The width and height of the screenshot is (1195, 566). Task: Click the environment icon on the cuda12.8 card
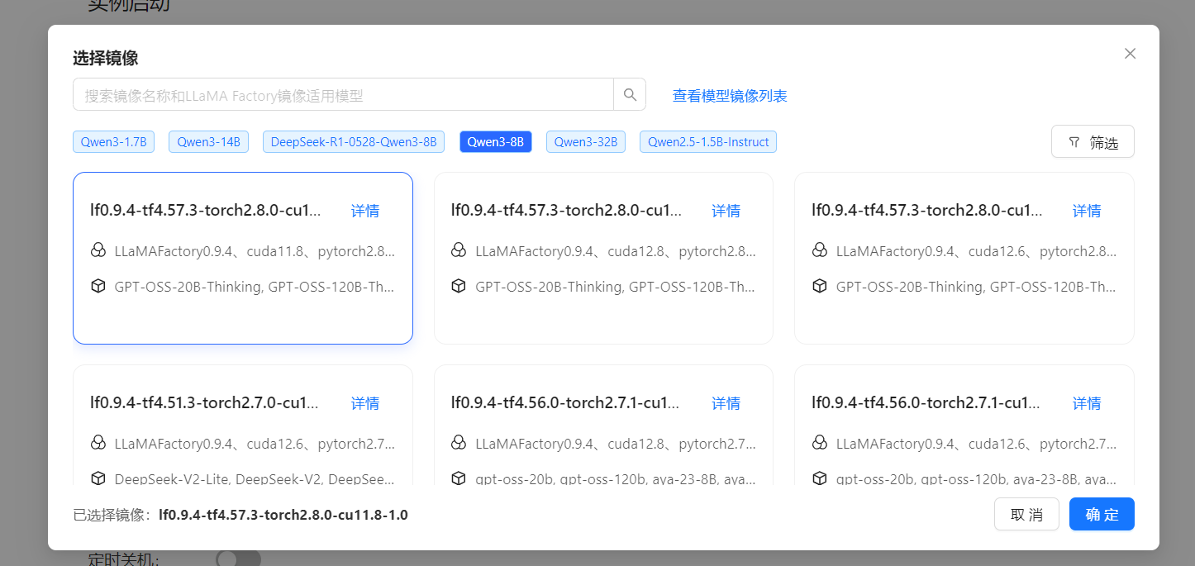point(459,250)
